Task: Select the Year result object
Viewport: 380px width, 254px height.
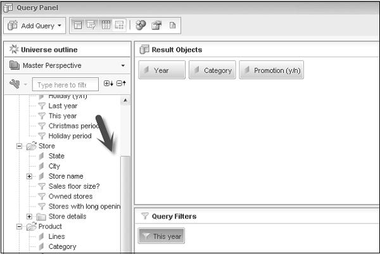Action: 162,70
